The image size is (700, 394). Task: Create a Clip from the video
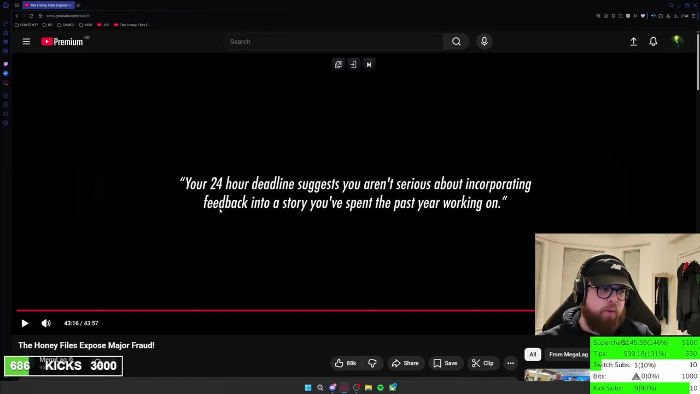[x=482, y=363]
